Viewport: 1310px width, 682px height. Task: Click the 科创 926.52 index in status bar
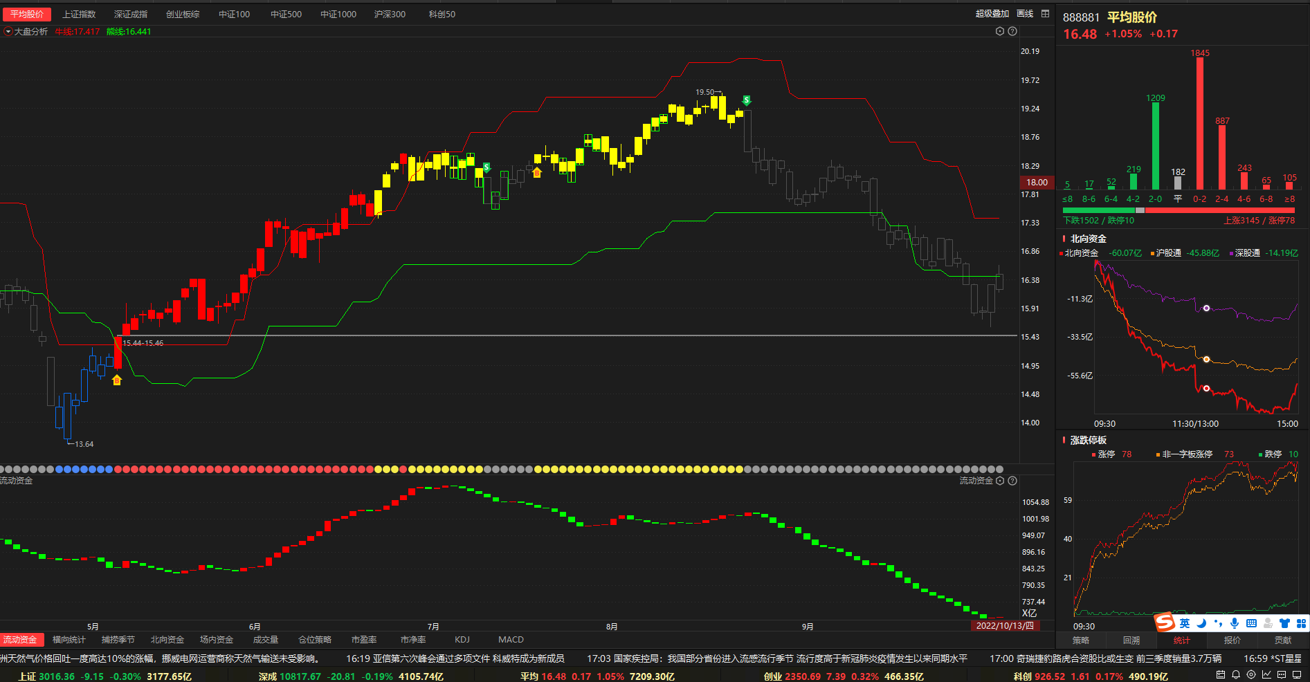click(1091, 676)
